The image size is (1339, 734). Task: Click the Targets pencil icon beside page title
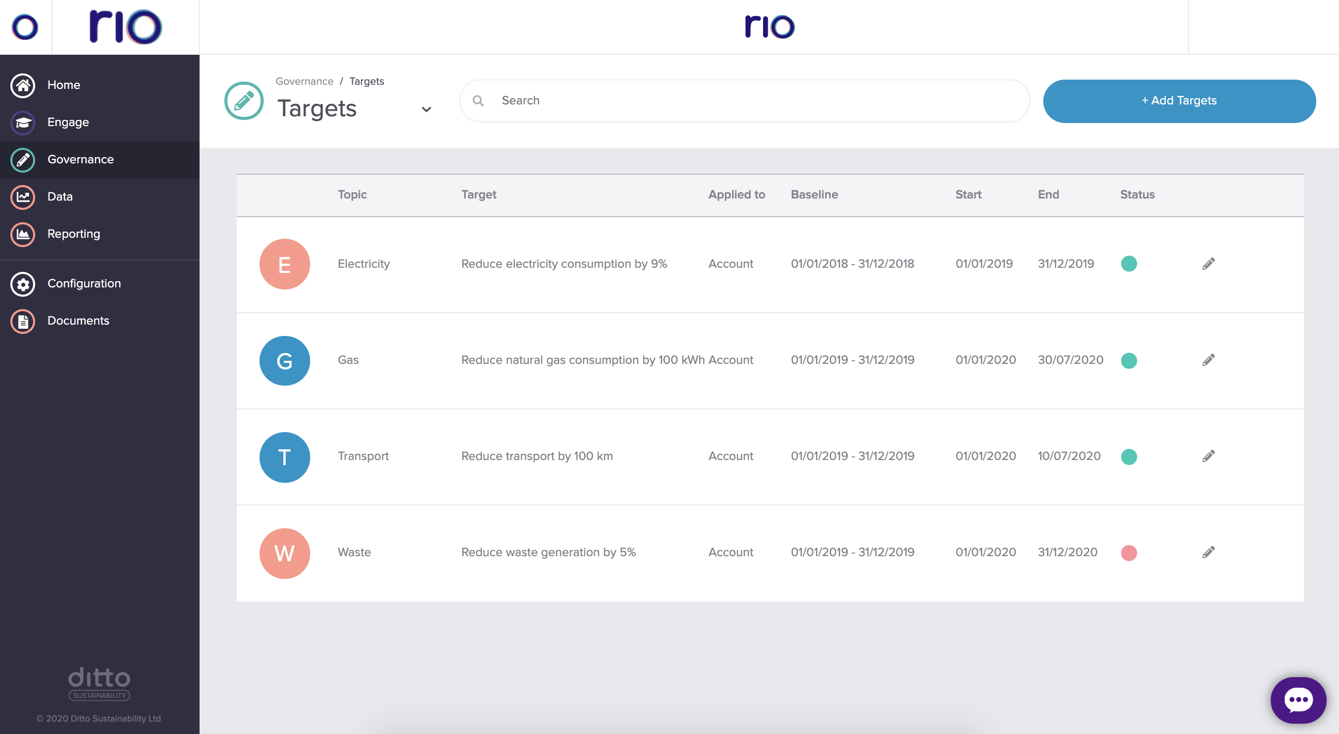[244, 101]
